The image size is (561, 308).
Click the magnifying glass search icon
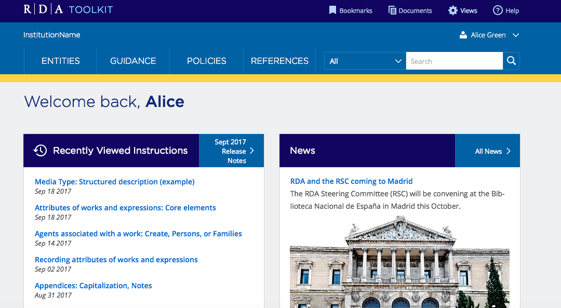[511, 61]
